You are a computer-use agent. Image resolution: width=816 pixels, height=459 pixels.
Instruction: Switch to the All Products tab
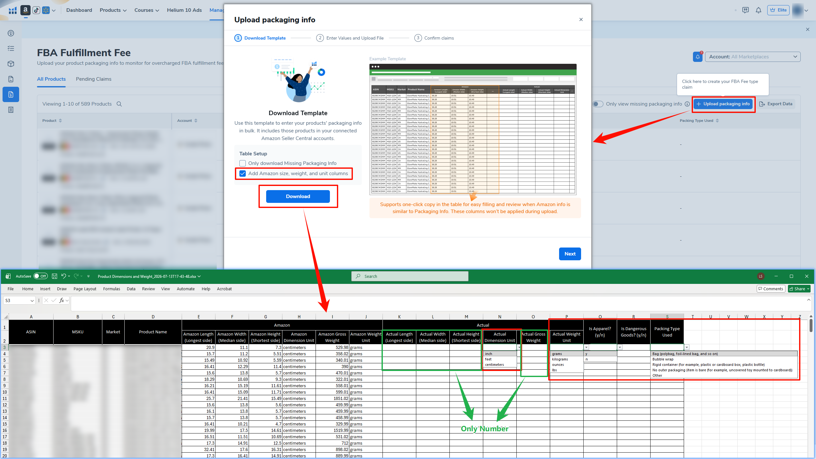click(51, 79)
